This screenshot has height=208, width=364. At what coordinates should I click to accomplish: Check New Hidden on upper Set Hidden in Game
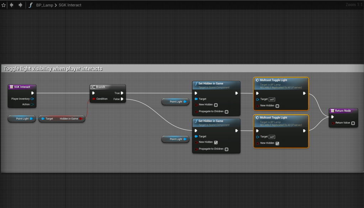click(216, 105)
